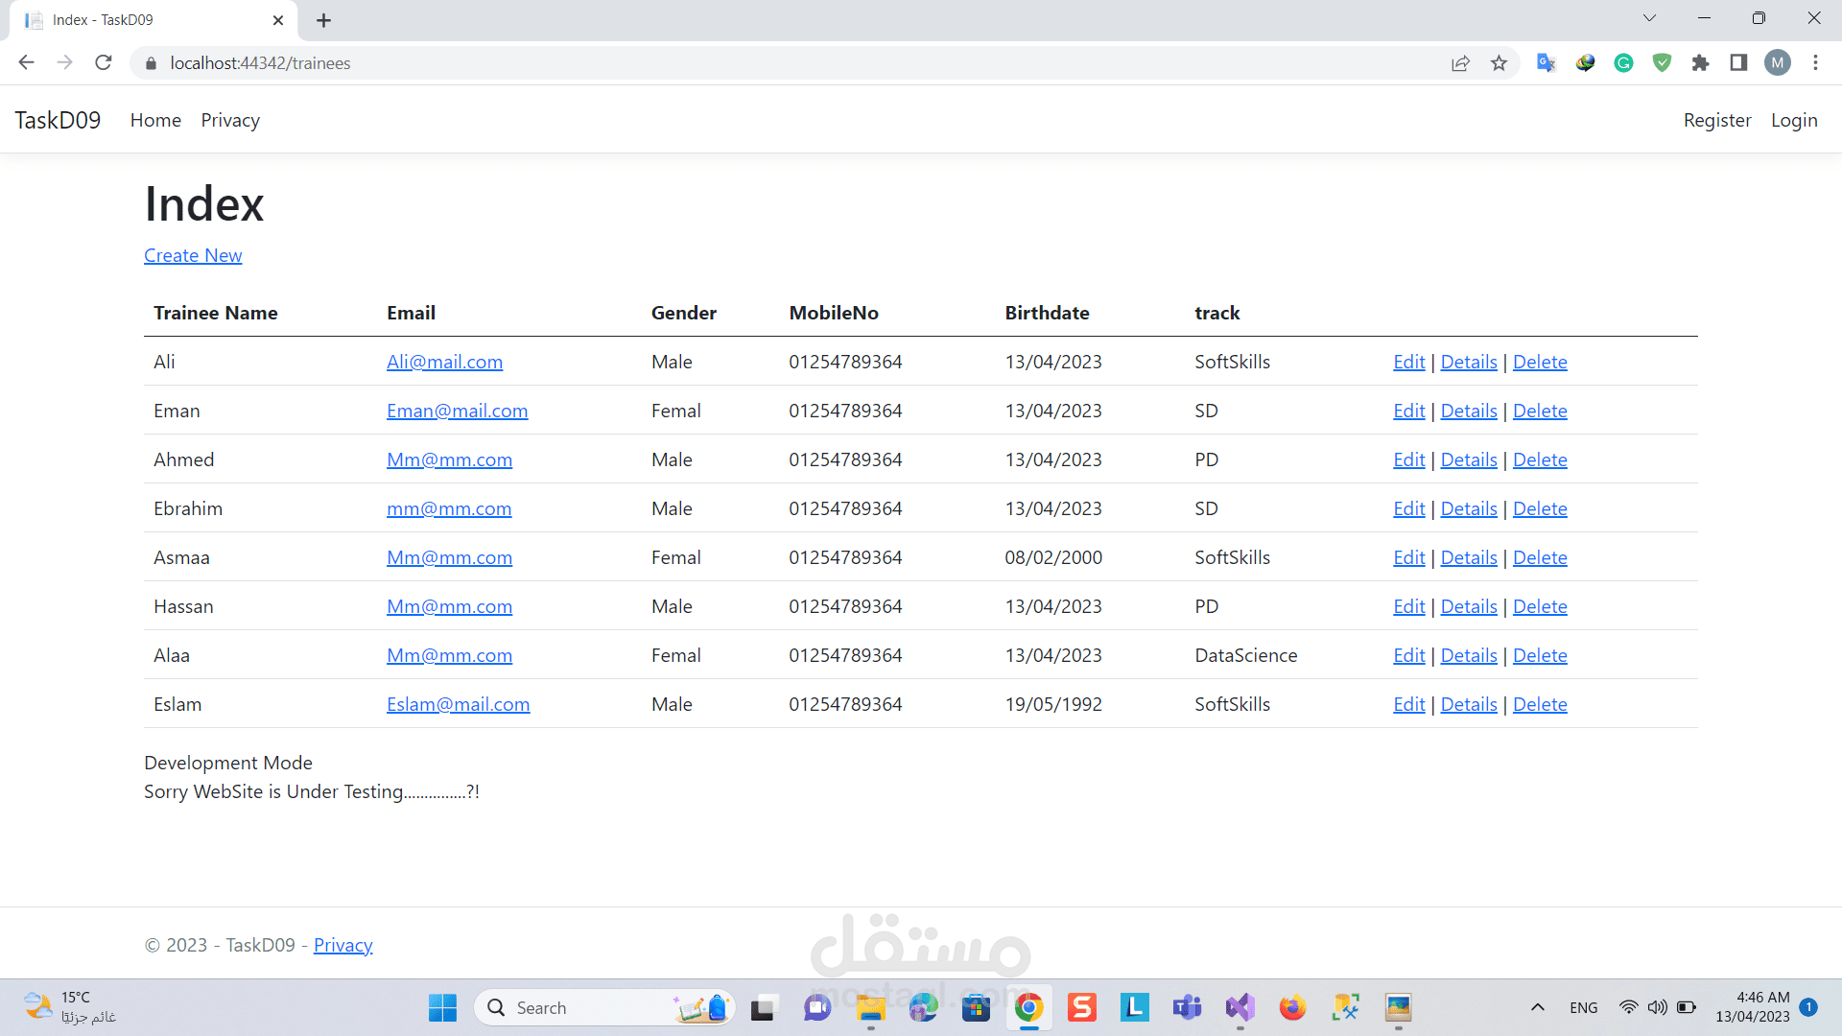Open the AdGuard shield extension icon
The image size is (1842, 1036).
point(1662,62)
